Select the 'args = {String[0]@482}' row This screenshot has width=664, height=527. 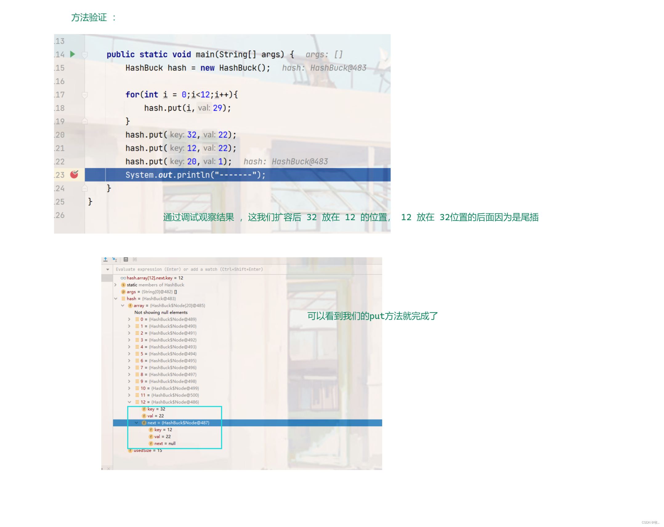[x=149, y=292]
